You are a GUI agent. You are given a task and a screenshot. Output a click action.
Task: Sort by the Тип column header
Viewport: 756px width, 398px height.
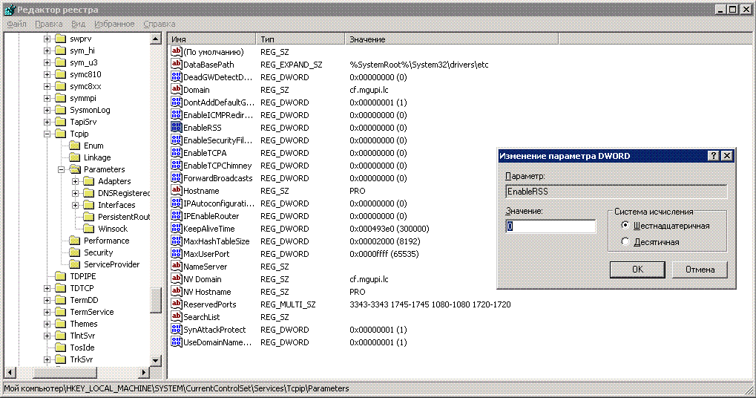(300, 39)
